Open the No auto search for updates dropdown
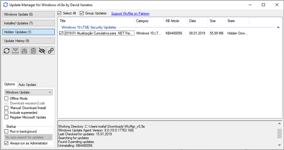This screenshot has height=150, width=284. coord(28,137)
